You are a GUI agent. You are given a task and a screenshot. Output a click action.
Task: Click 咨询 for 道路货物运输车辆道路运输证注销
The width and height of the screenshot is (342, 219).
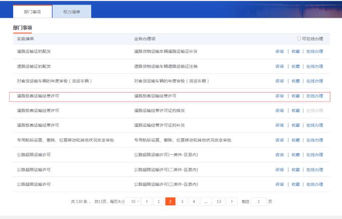pyautogui.click(x=279, y=66)
